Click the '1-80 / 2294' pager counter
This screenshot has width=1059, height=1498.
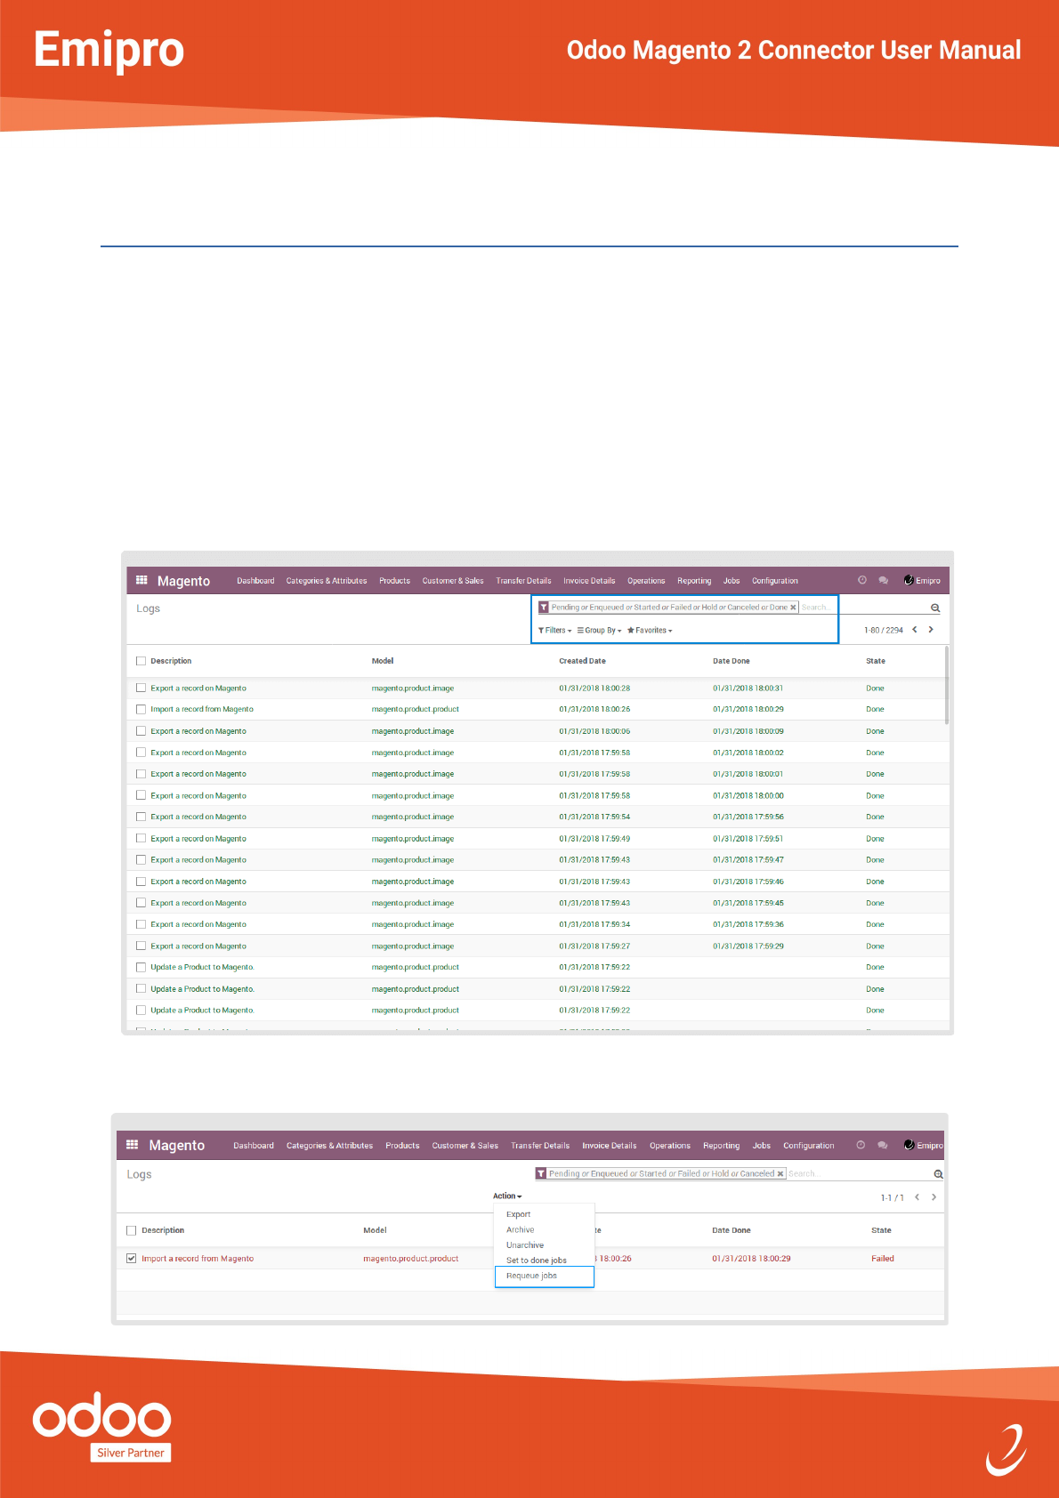point(884,630)
